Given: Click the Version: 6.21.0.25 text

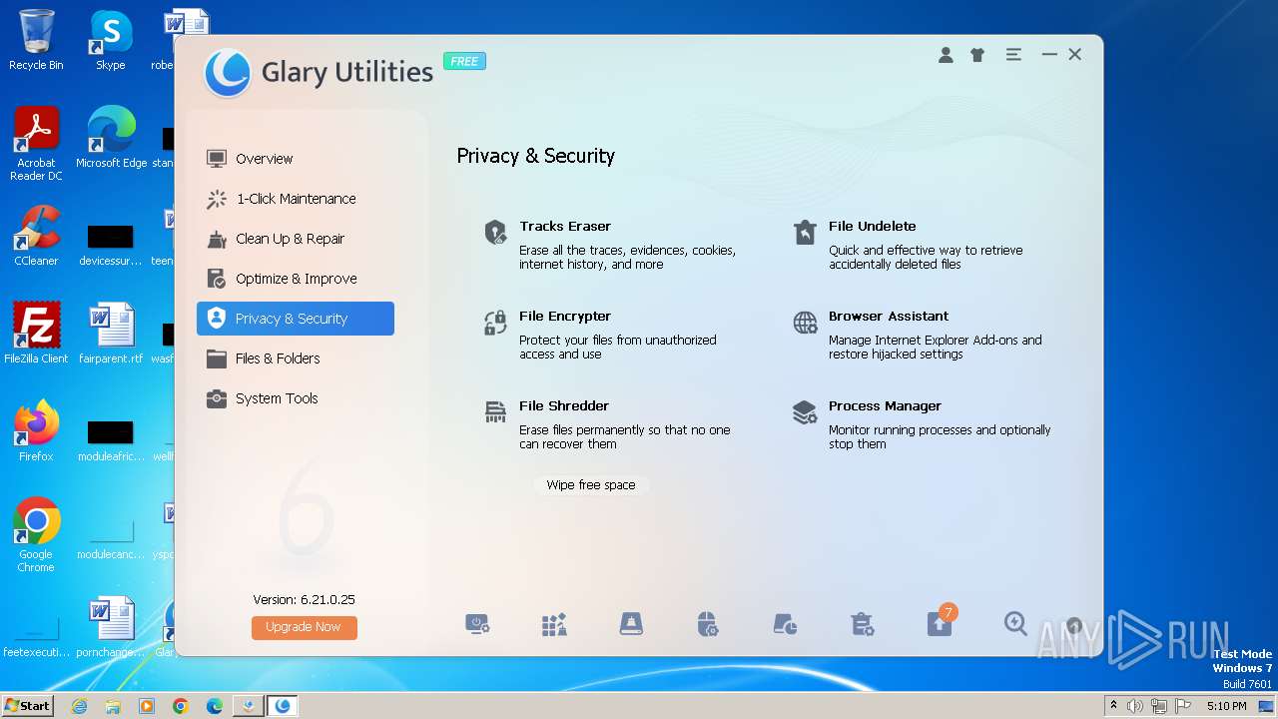Looking at the screenshot, I should click(304, 600).
